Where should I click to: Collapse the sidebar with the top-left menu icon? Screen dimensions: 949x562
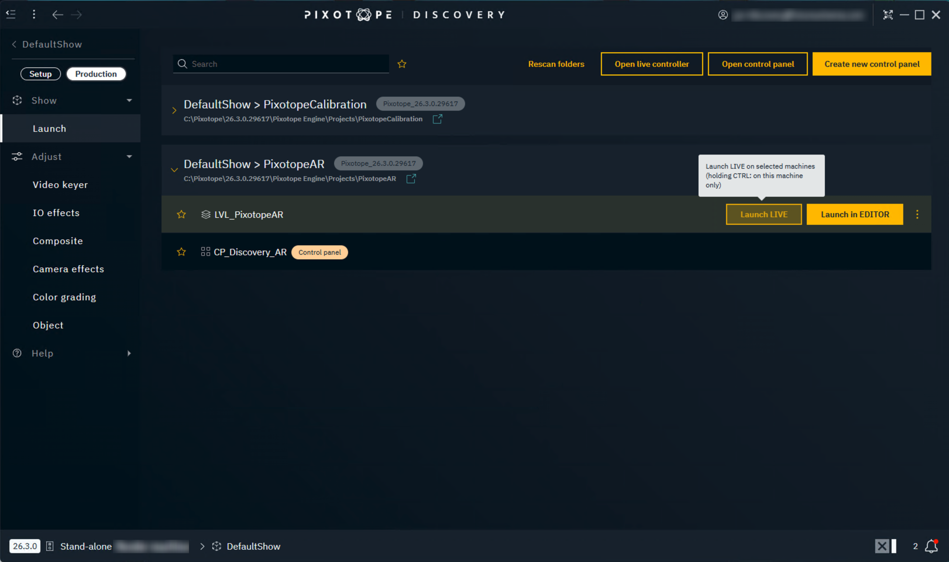coord(11,14)
